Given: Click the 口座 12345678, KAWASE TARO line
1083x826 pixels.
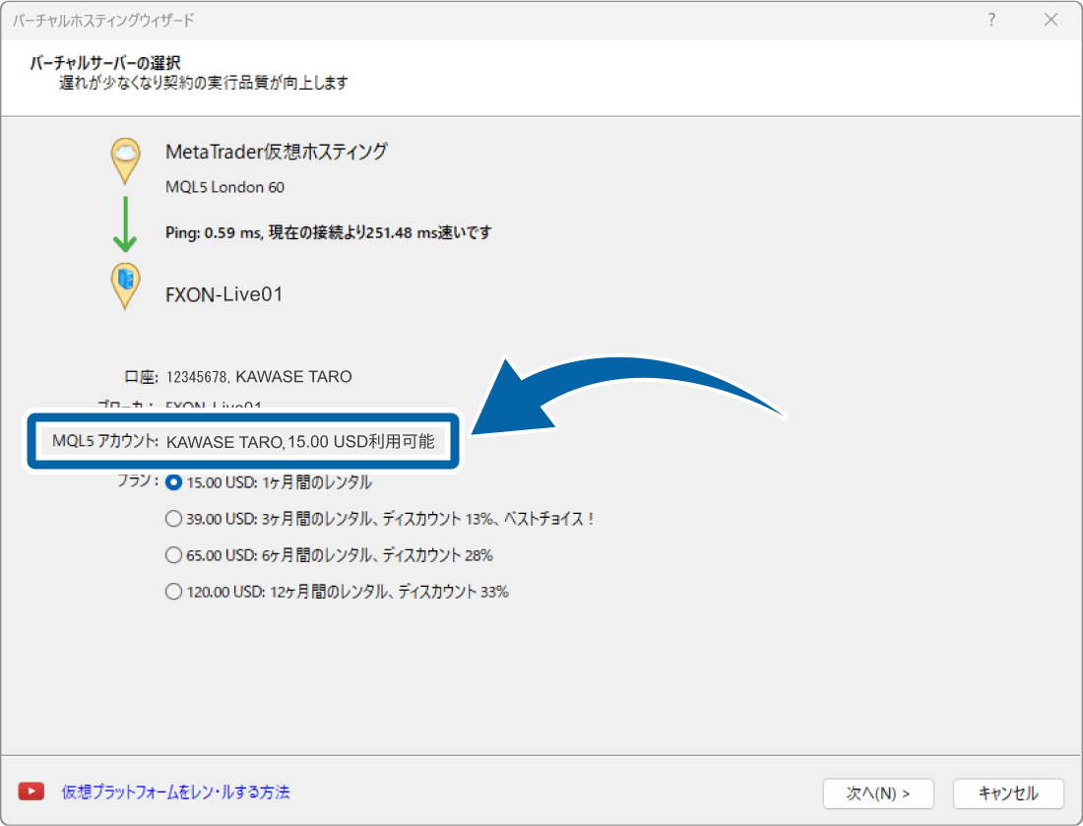Looking at the screenshot, I should coord(258,376).
